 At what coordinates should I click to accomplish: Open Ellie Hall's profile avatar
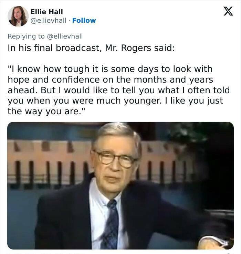(18, 16)
